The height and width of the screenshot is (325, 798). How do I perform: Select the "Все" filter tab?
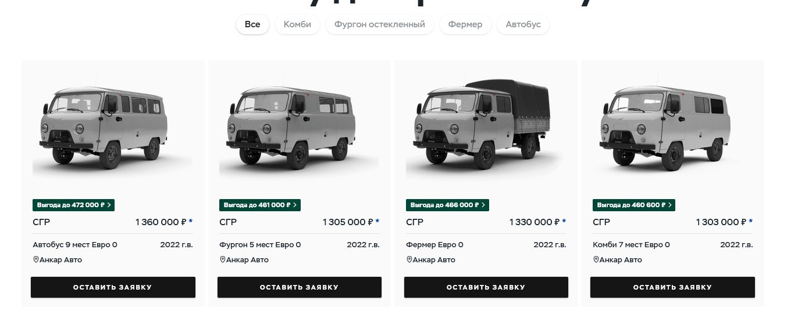click(x=252, y=24)
